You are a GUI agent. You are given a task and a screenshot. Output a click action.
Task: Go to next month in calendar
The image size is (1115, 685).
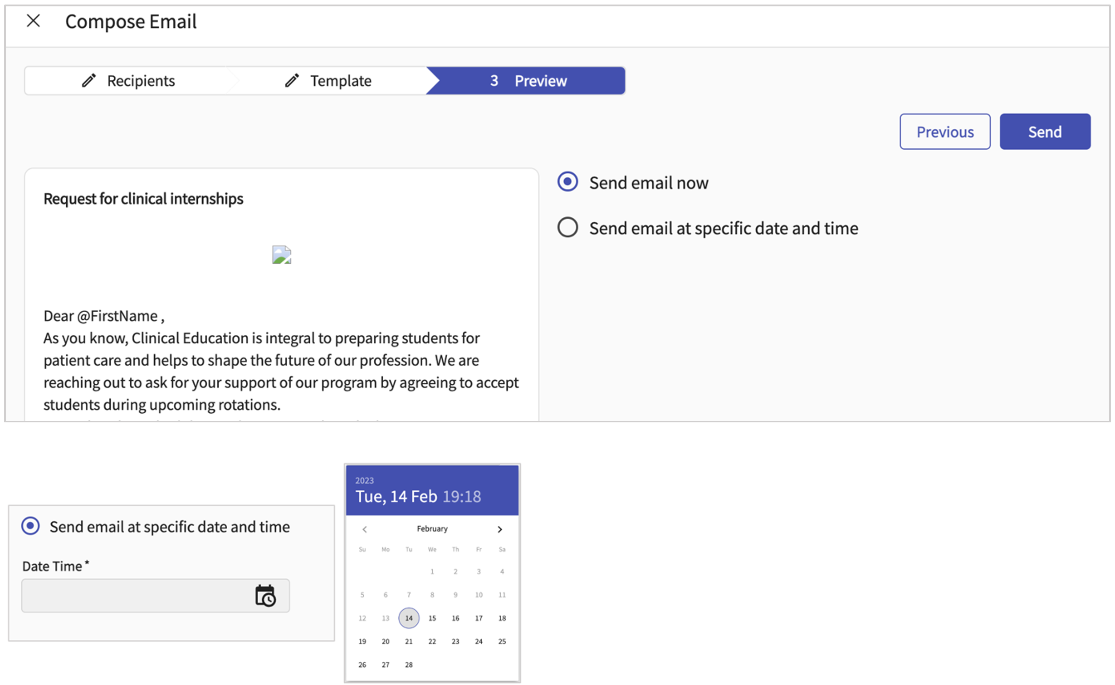(x=499, y=529)
